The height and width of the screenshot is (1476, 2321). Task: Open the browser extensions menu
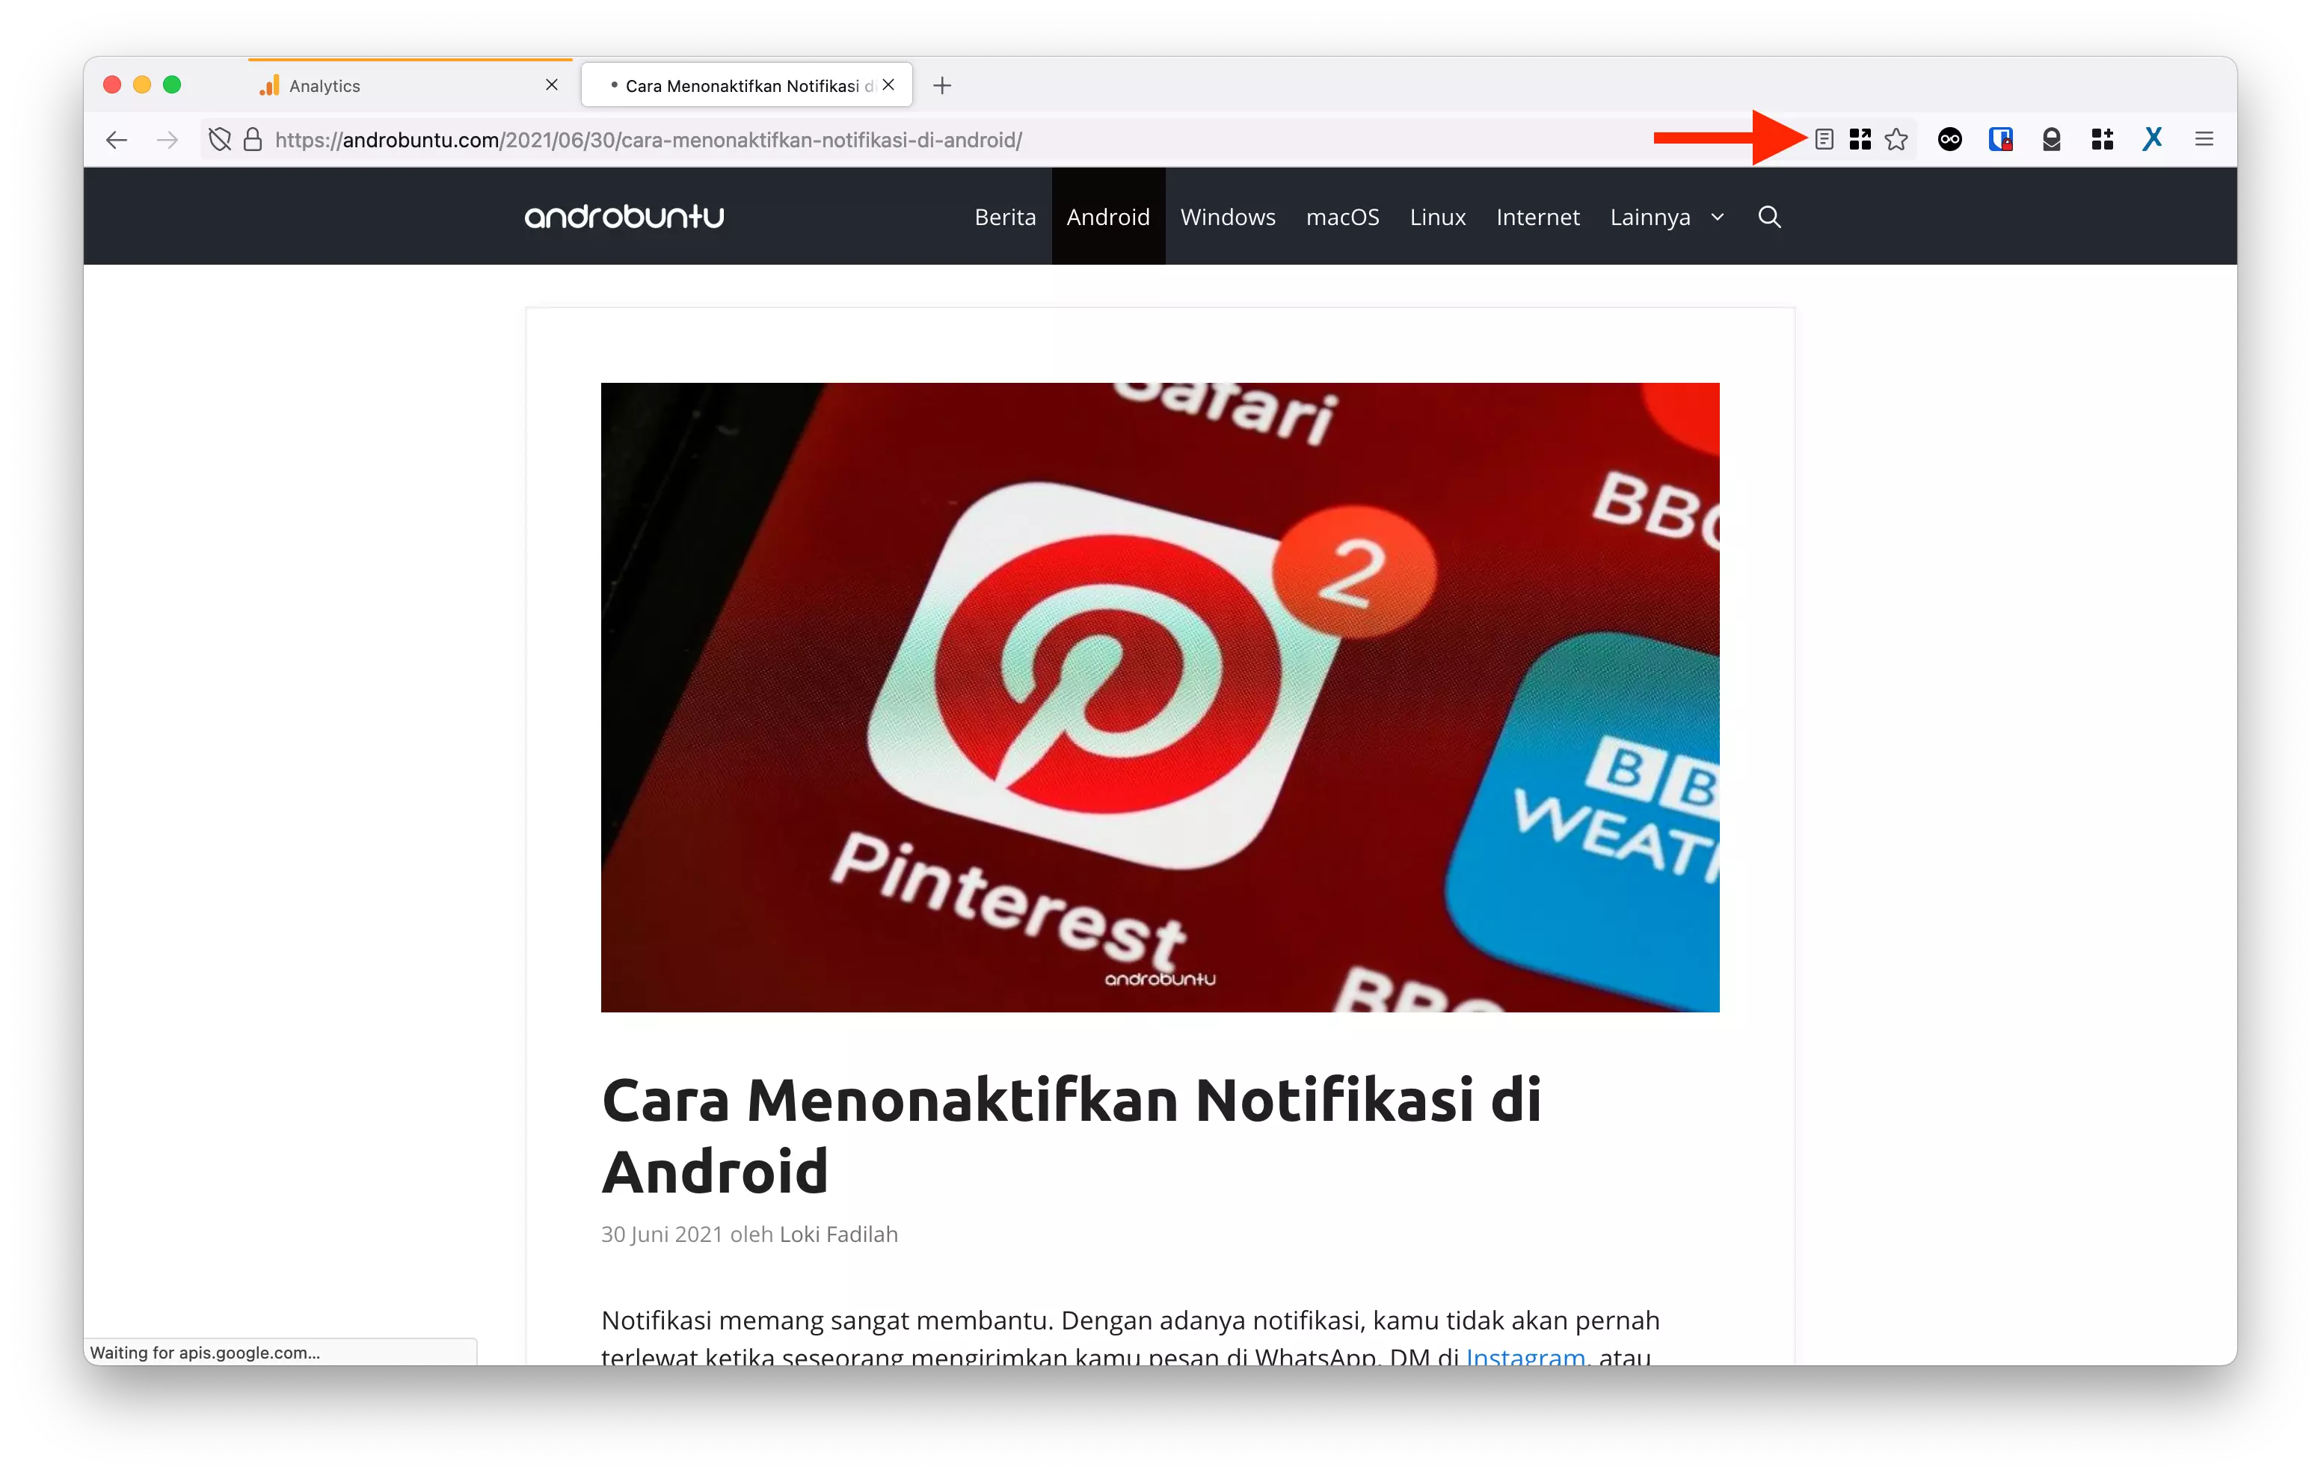2102,139
